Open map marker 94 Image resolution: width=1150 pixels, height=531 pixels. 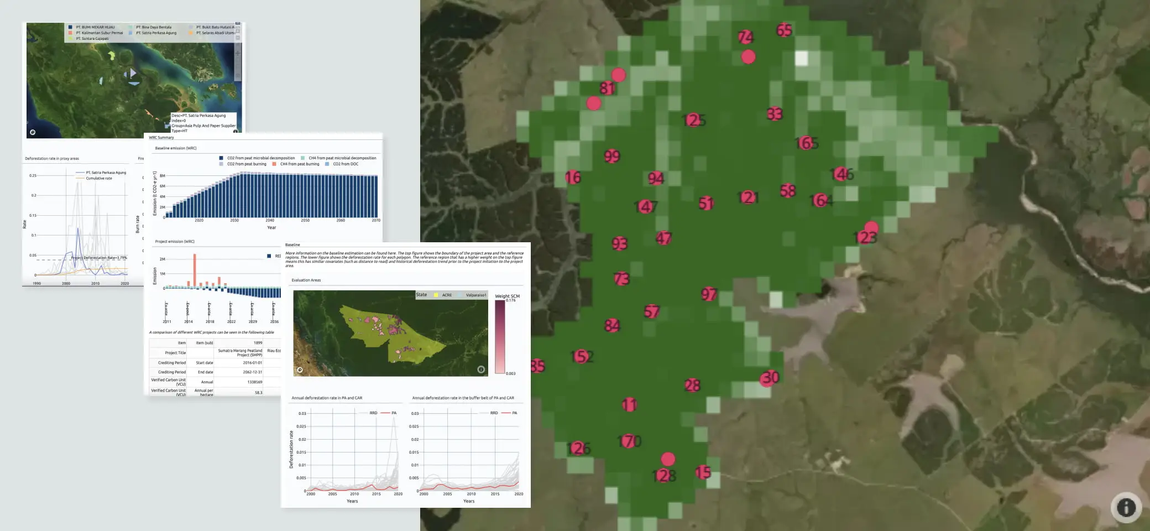(x=656, y=178)
